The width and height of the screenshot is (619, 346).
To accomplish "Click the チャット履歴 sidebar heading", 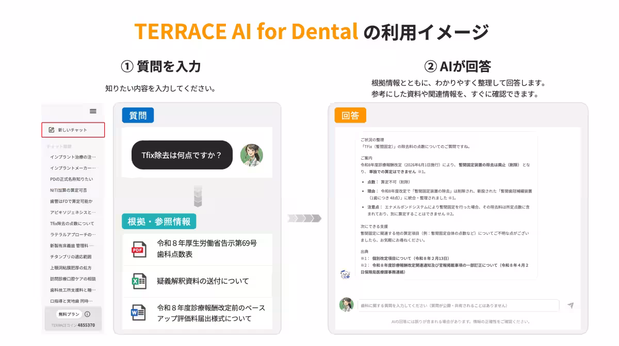I will (x=59, y=146).
